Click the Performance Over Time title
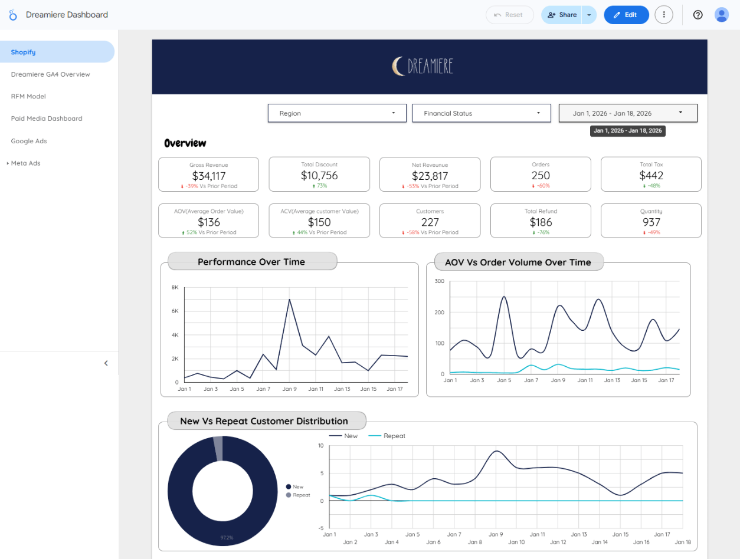Image resolution: width=740 pixels, height=559 pixels. coord(251,262)
